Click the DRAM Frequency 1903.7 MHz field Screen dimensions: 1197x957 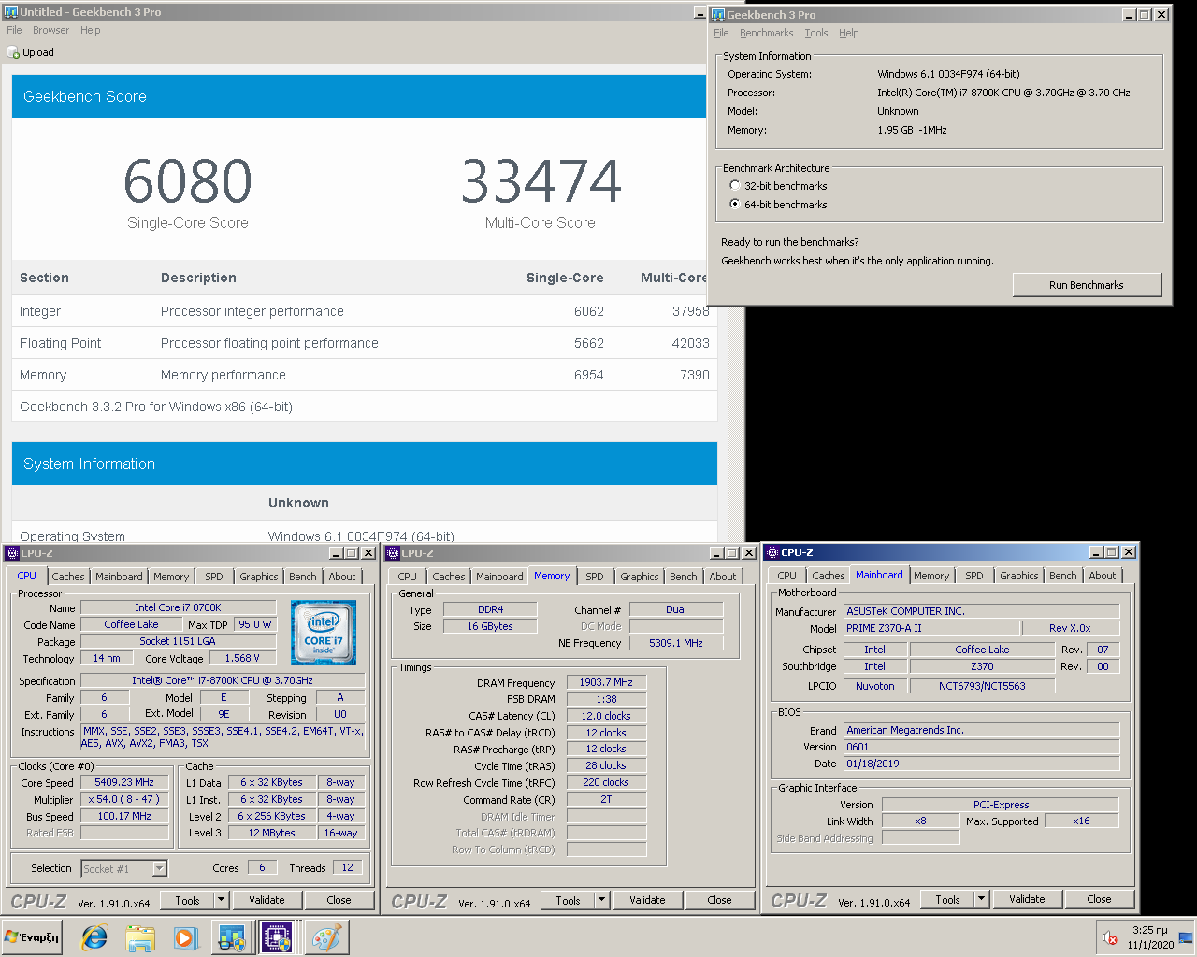click(x=606, y=682)
